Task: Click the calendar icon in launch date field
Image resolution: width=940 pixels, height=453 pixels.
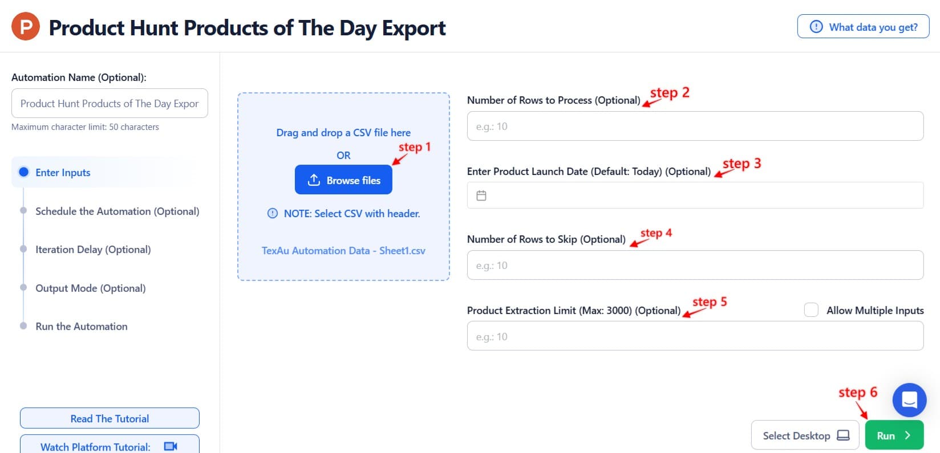Action: [x=481, y=195]
